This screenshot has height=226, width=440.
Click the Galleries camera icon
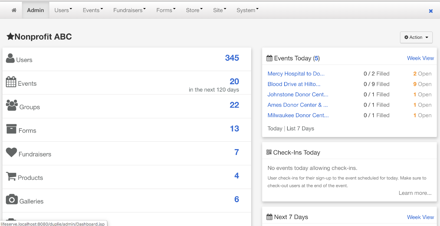pos(12,200)
